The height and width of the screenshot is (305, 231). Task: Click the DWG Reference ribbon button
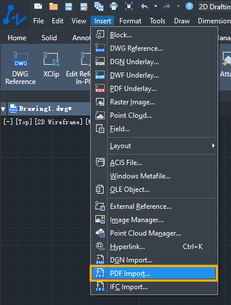(20, 68)
